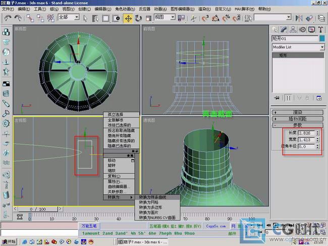
Task: Switch to the Modify command panel tab
Action: click(284, 30)
